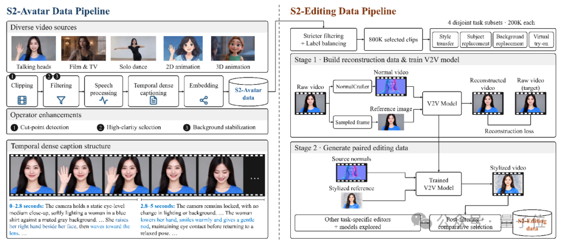Image resolution: width=564 pixels, height=244 pixels.
Task: Click the 0–2.8 seconds caption label
Action: (x=27, y=206)
